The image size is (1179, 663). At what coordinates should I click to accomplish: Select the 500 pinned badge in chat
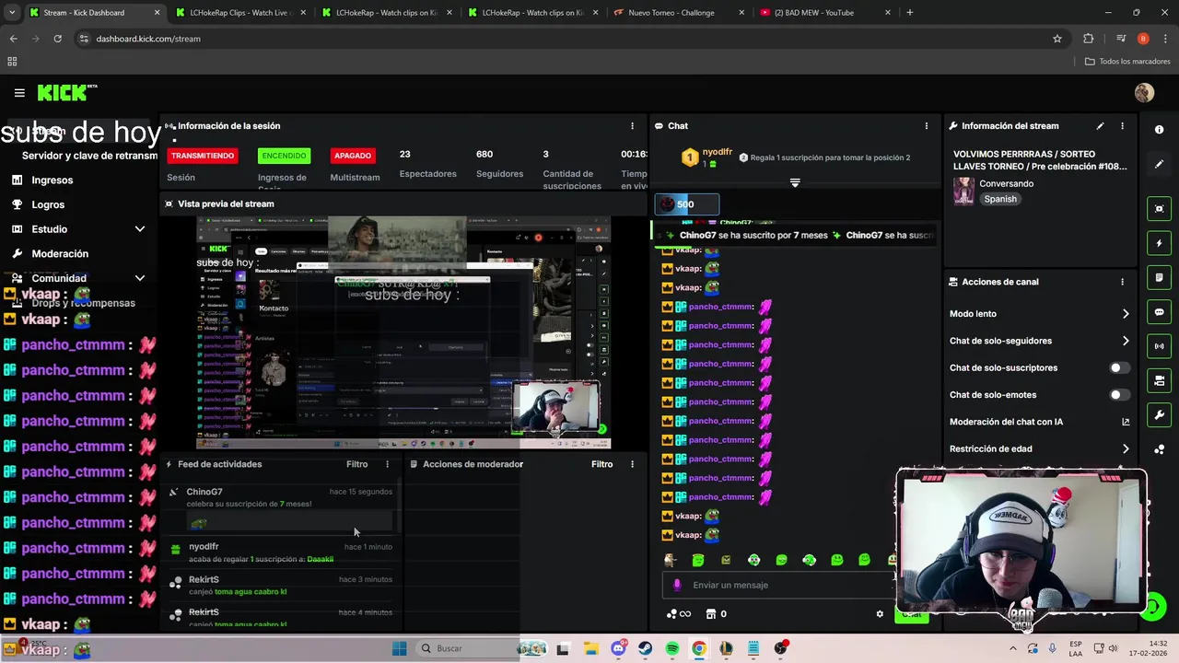[686, 204]
